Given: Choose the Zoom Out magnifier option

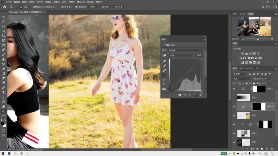Looking at the screenshot, I should pyautogui.click(x=26, y=7).
